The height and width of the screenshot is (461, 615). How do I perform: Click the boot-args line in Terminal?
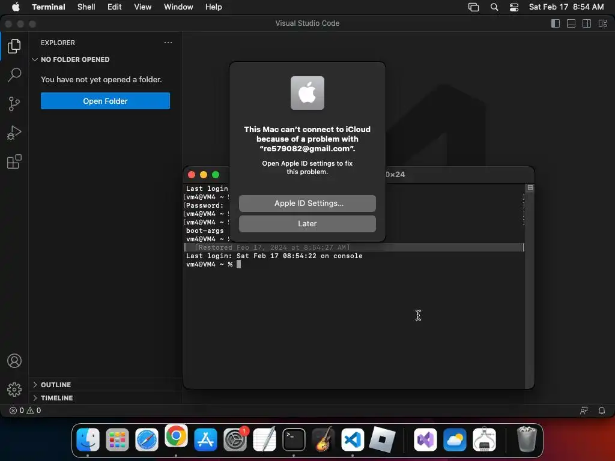[205, 231]
